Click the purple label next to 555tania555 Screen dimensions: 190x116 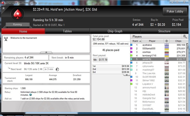[x=131, y=48]
